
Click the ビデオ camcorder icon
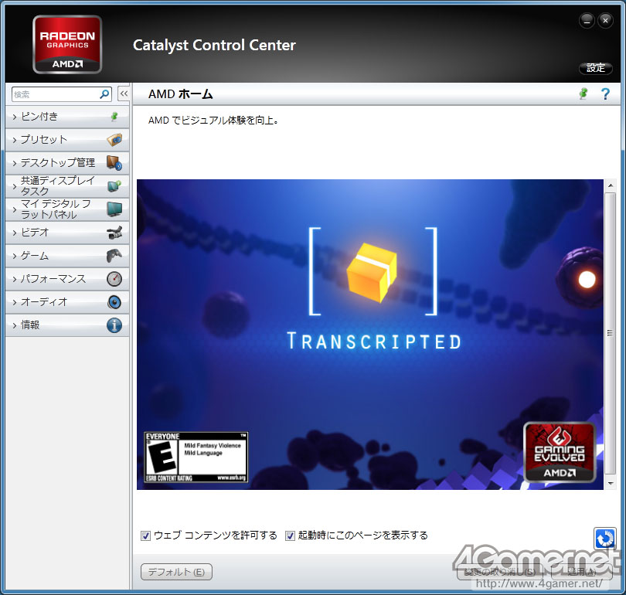click(x=114, y=233)
